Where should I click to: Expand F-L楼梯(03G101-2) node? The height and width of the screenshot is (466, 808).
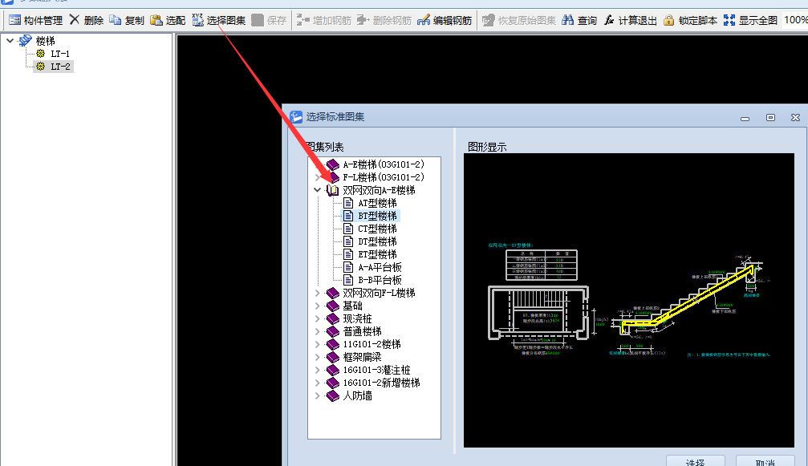click(x=318, y=177)
